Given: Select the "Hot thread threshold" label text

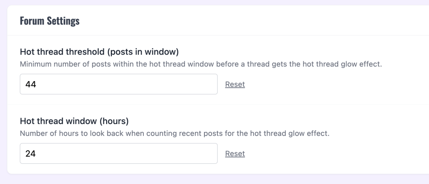Looking at the screenshot, I should 62,52.
